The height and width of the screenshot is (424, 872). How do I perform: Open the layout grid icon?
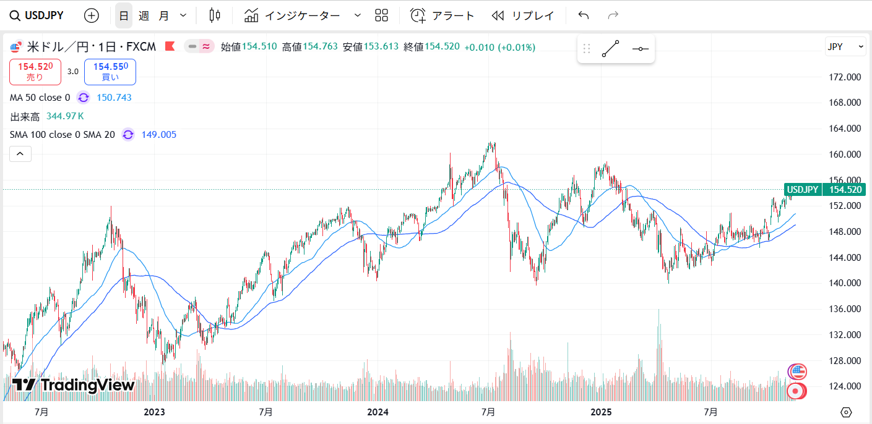pos(381,15)
